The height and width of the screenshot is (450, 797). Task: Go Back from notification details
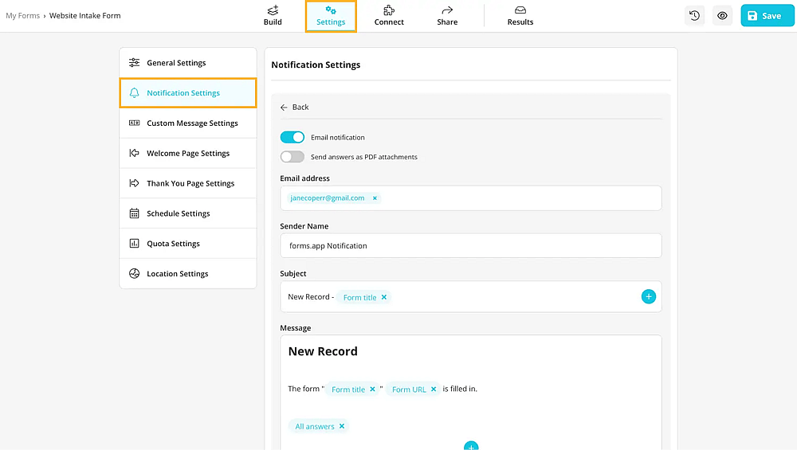(x=294, y=108)
